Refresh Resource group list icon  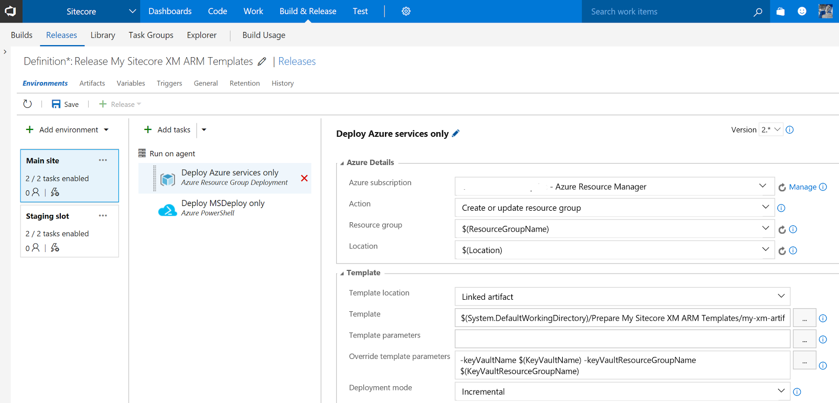point(782,230)
